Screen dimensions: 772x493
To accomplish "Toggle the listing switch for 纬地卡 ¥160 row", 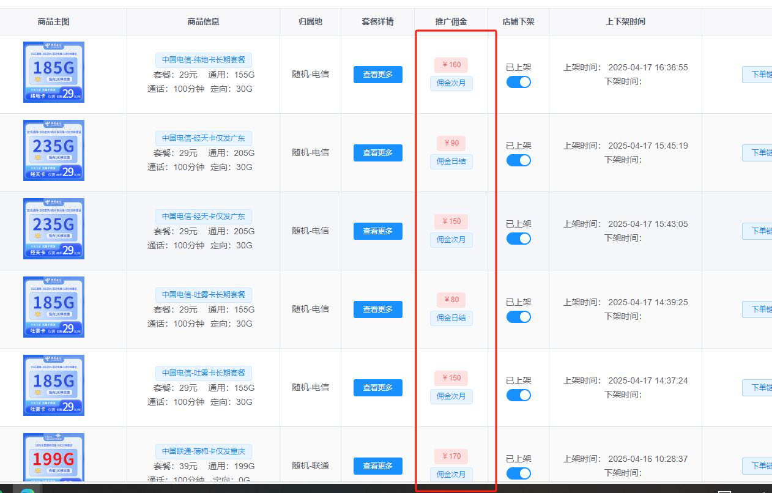I will click(x=519, y=82).
